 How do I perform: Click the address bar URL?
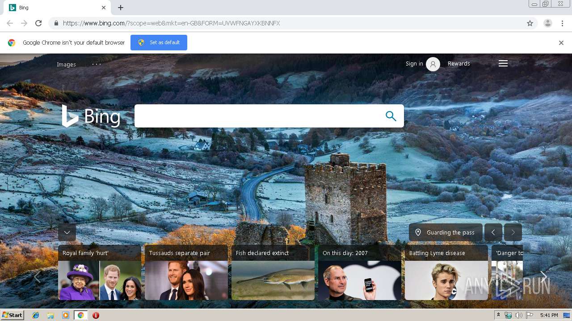[171, 23]
